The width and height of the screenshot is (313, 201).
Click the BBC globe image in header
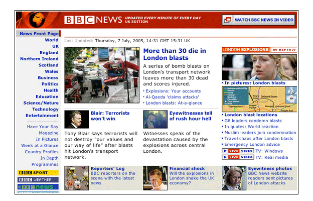coord(38,20)
